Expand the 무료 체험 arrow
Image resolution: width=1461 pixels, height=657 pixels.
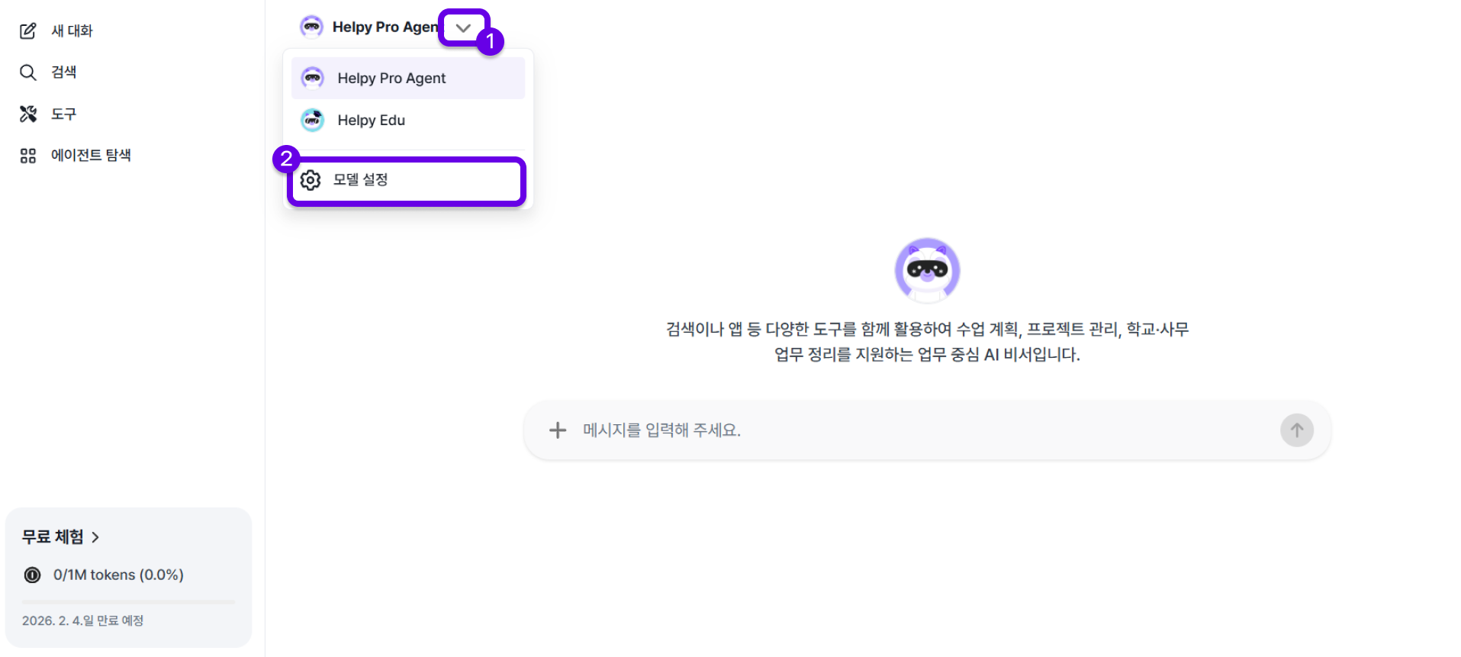pyautogui.click(x=95, y=537)
